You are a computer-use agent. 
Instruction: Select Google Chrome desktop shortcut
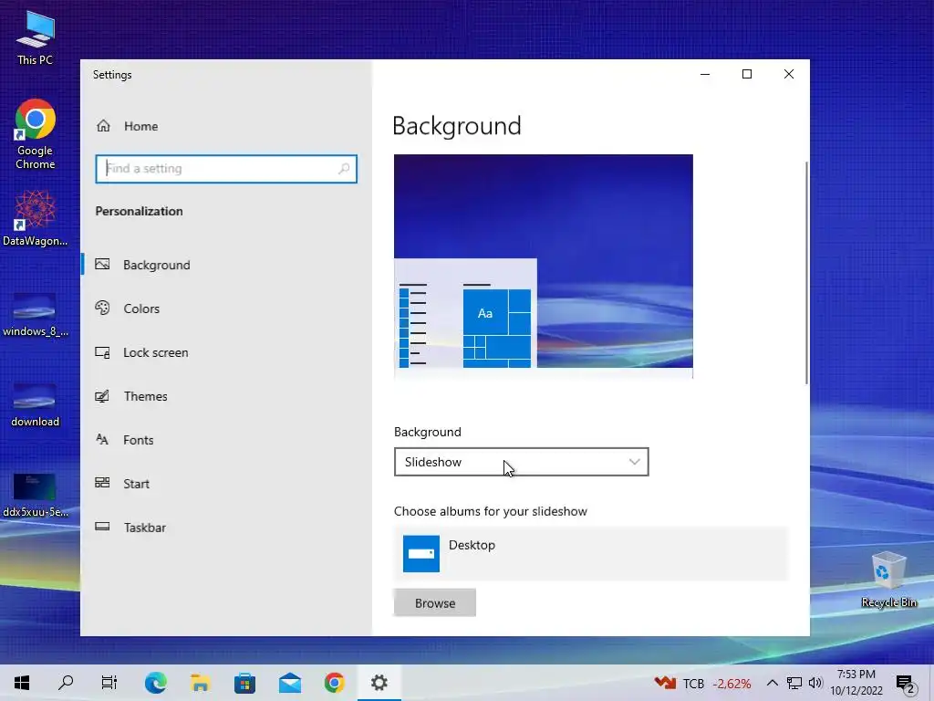(36, 135)
